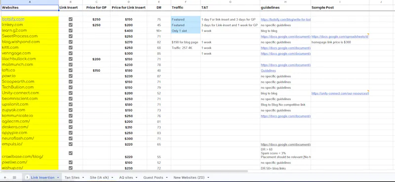Switch to the Guest Posts sheet tab

153,178
